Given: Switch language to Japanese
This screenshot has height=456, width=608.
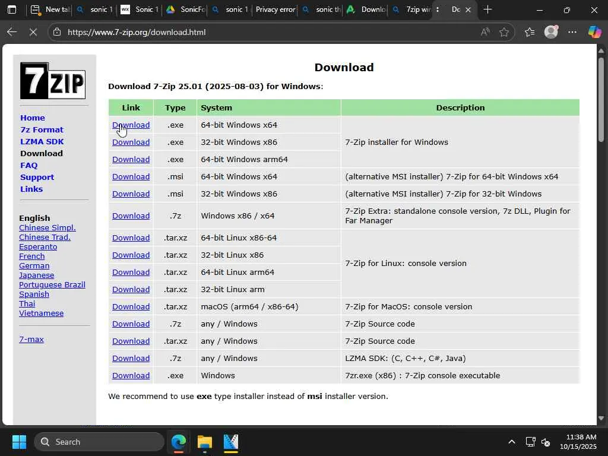Looking at the screenshot, I should pyautogui.click(x=36, y=275).
